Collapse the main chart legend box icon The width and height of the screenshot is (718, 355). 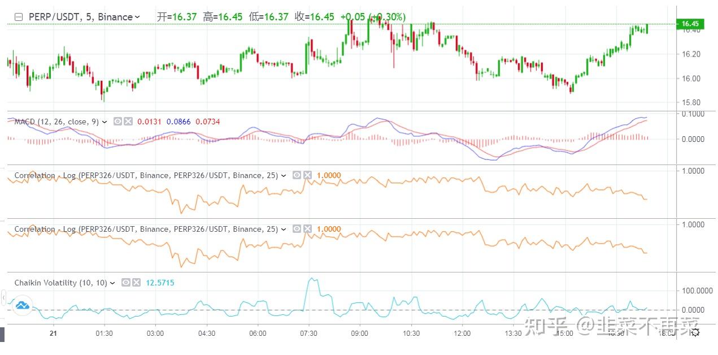pos(18,17)
